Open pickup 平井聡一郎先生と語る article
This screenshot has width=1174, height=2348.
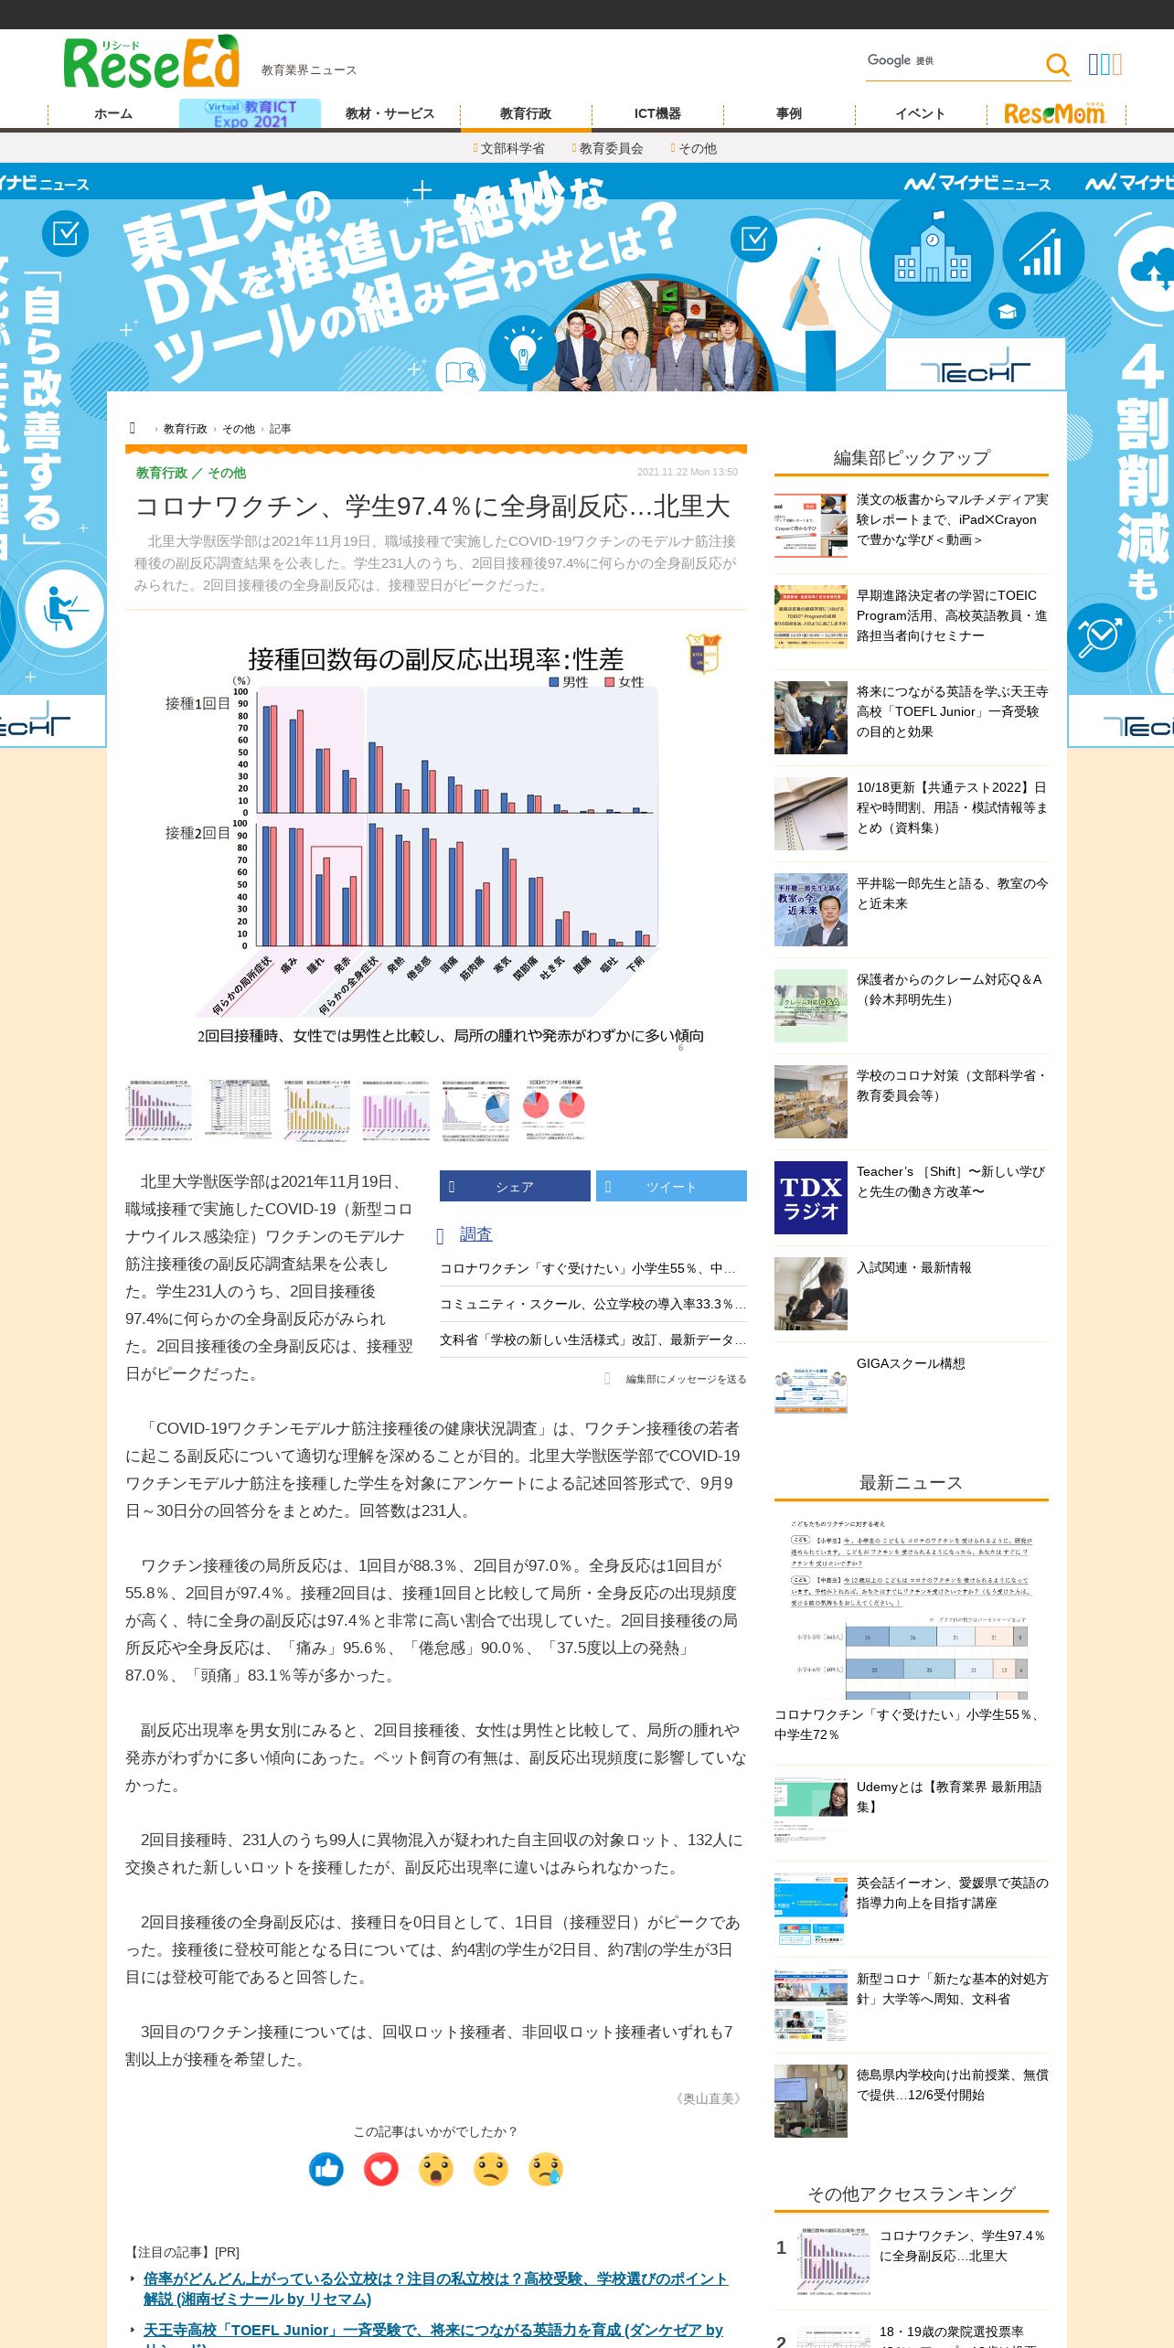[912, 909]
